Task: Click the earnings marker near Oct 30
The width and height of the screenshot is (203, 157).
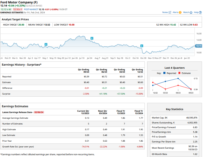Action: [x=142, y=46]
